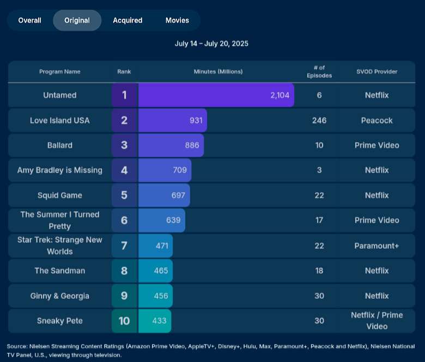Image resolution: width=425 pixels, height=362 pixels.
Task: Click the Squid Game row title
Action: click(x=60, y=195)
